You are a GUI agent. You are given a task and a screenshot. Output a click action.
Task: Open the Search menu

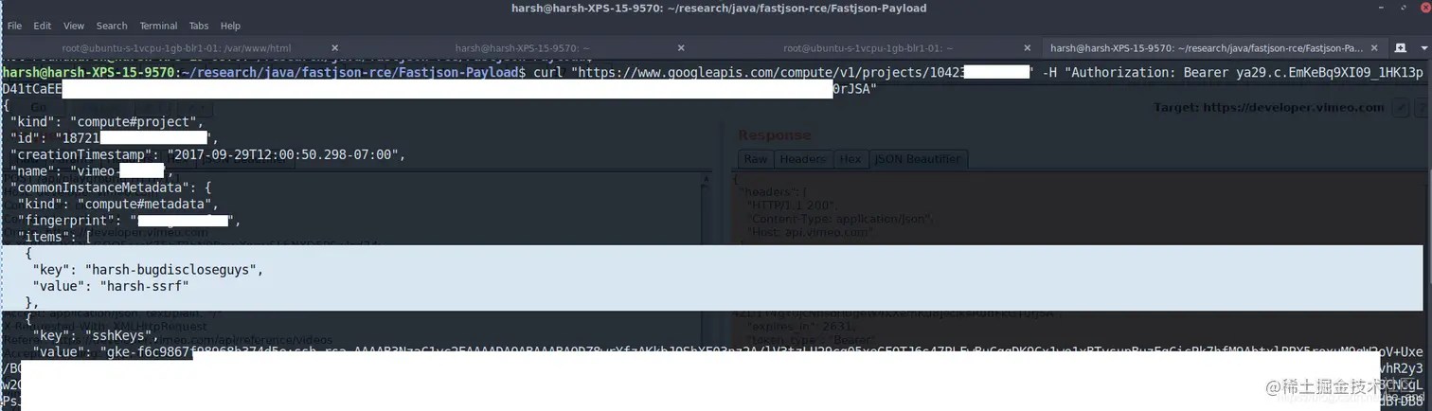[x=112, y=26]
